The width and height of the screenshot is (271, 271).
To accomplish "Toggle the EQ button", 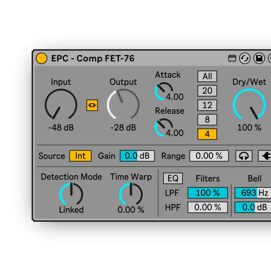I will click(x=173, y=178).
